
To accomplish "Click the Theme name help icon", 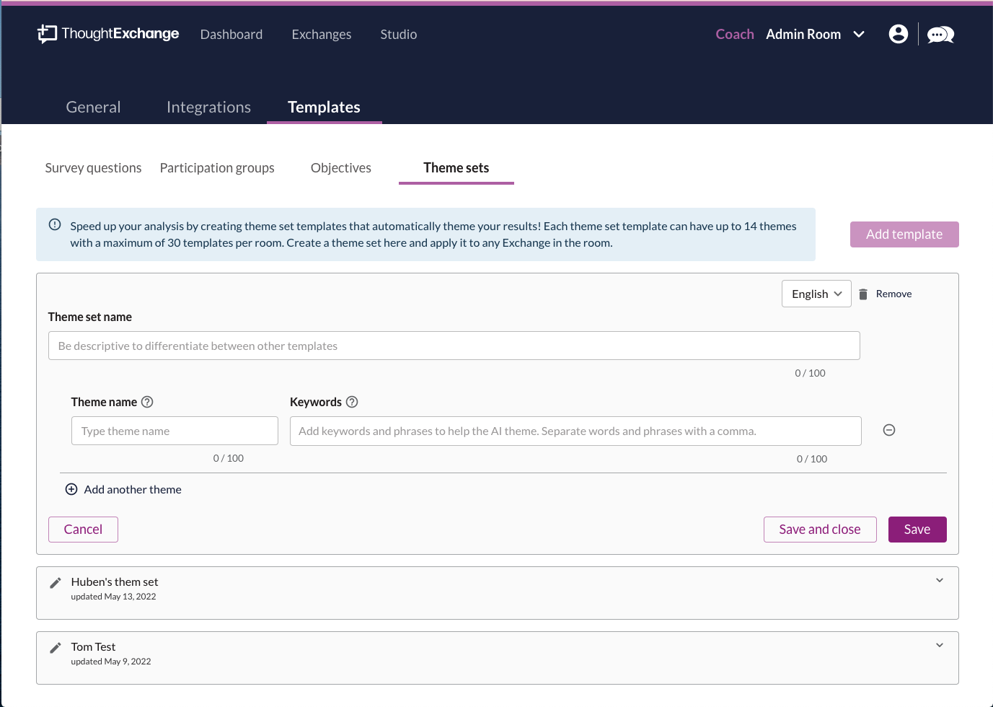I will click(x=147, y=402).
